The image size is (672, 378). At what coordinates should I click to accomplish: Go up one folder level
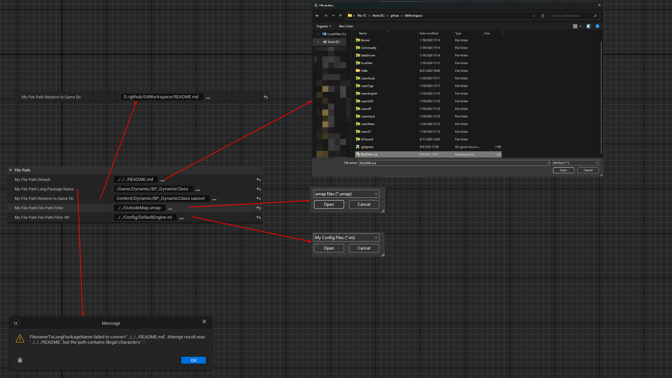[340, 16]
